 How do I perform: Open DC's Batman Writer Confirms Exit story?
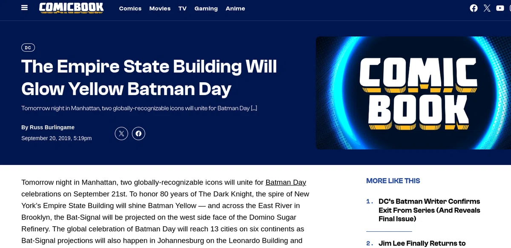pos(429,210)
